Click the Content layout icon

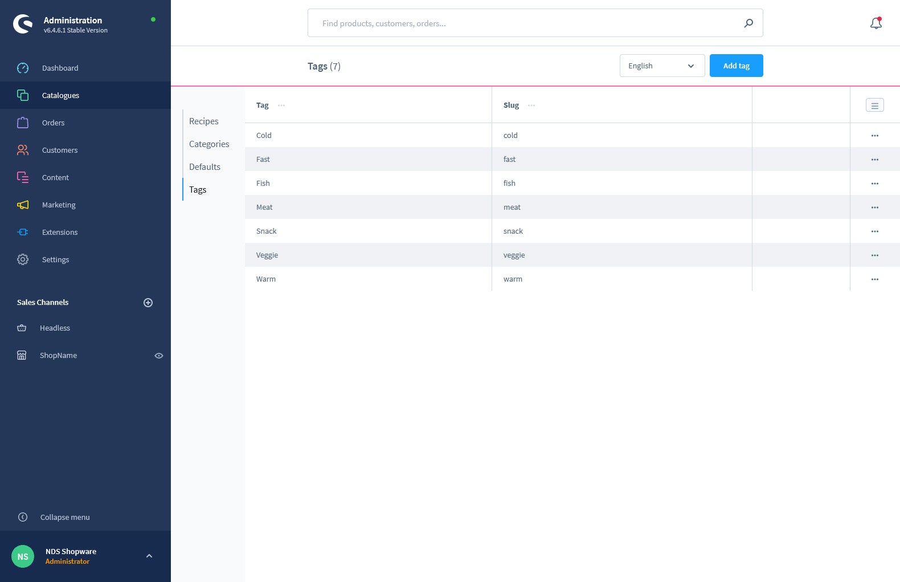[x=23, y=177]
